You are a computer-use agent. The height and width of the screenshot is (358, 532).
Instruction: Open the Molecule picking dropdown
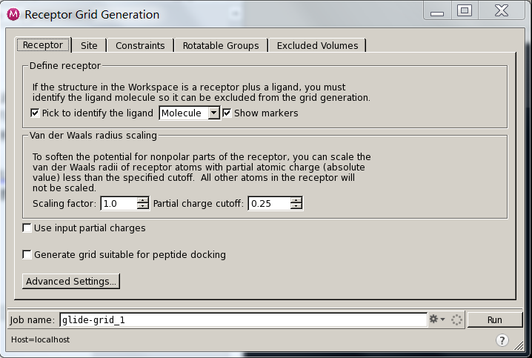pyautogui.click(x=190, y=113)
